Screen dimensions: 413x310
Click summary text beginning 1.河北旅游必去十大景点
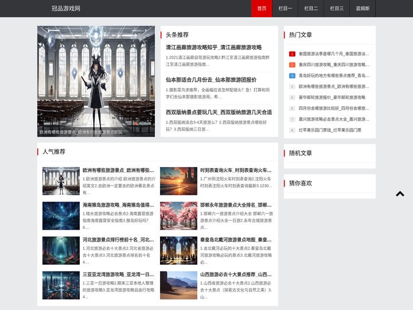[x=118, y=255]
